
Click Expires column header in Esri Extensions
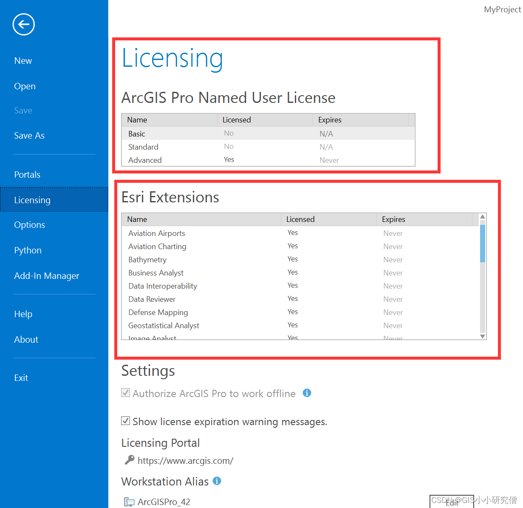[424, 219]
